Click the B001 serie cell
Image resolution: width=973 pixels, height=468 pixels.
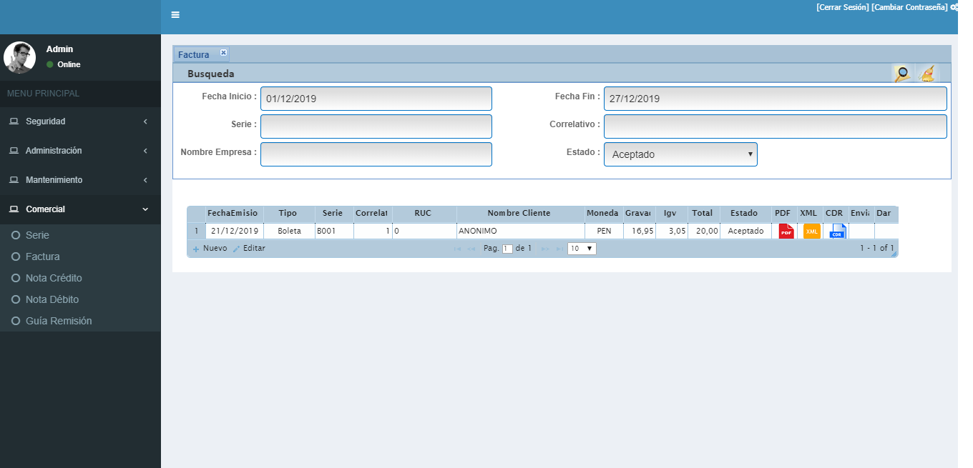334,231
